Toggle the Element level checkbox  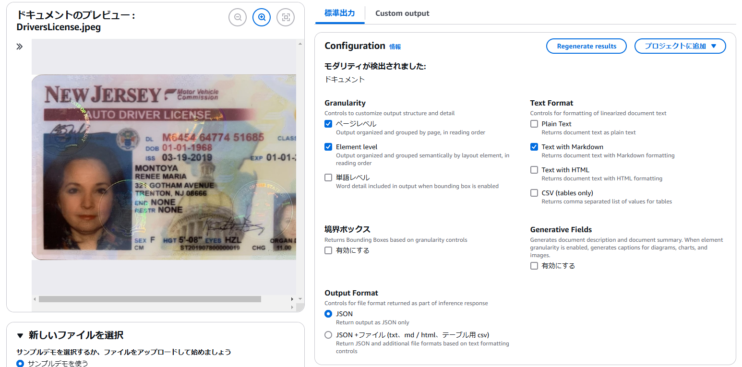click(x=328, y=147)
